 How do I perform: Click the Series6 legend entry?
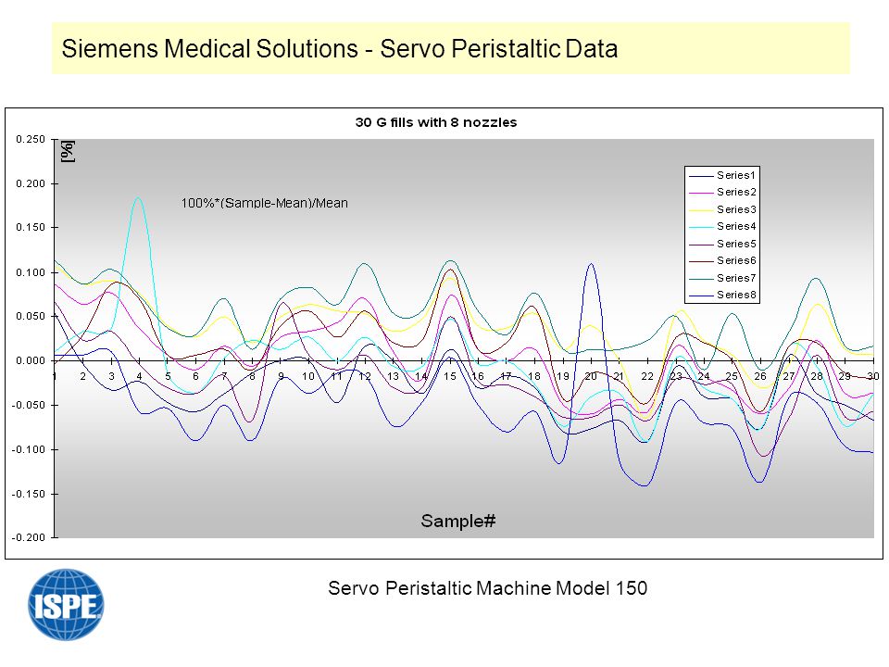(x=722, y=260)
